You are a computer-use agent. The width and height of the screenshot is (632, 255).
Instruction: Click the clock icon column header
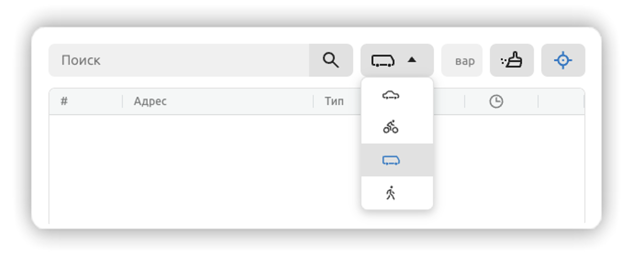click(496, 102)
